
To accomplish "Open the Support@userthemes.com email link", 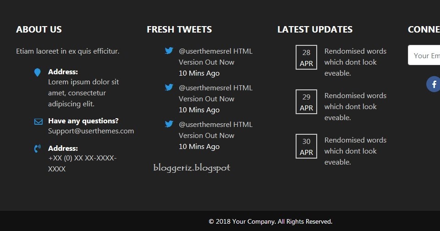I will coord(91,131).
